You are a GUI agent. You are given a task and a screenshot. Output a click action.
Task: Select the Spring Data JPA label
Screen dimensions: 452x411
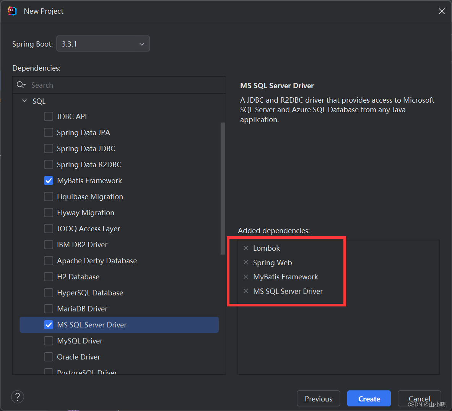(x=83, y=132)
